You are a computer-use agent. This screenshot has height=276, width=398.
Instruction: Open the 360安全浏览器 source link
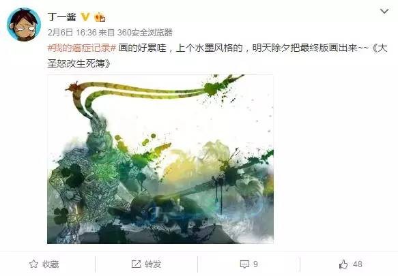145,33
